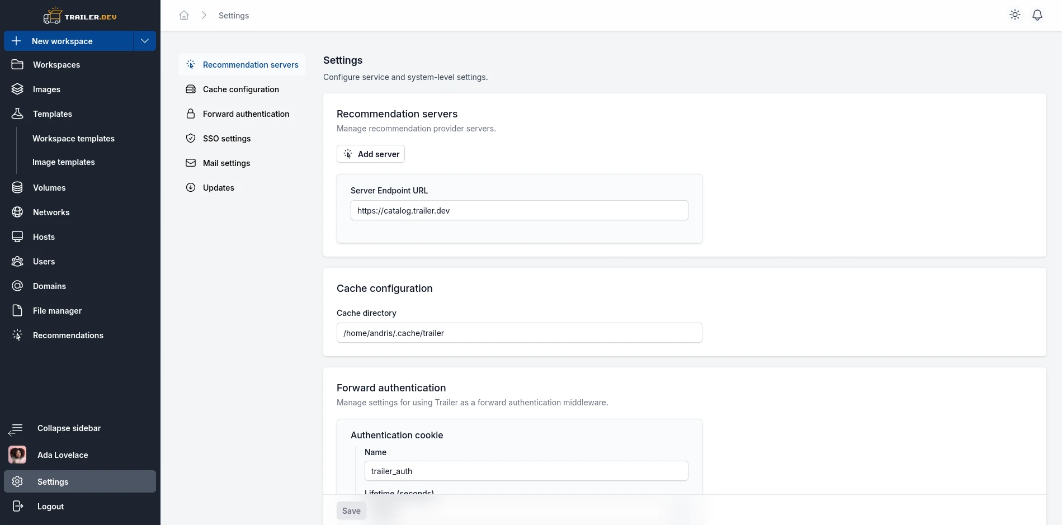Click the Images layers icon
Viewport: 1062px width, 525px height.
pos(17,89)
